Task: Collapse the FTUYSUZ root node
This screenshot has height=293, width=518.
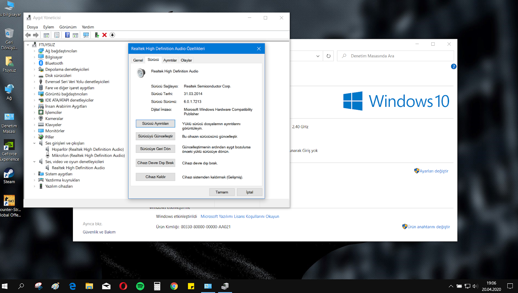Action: pyautogui.click(x=28, y=45)
